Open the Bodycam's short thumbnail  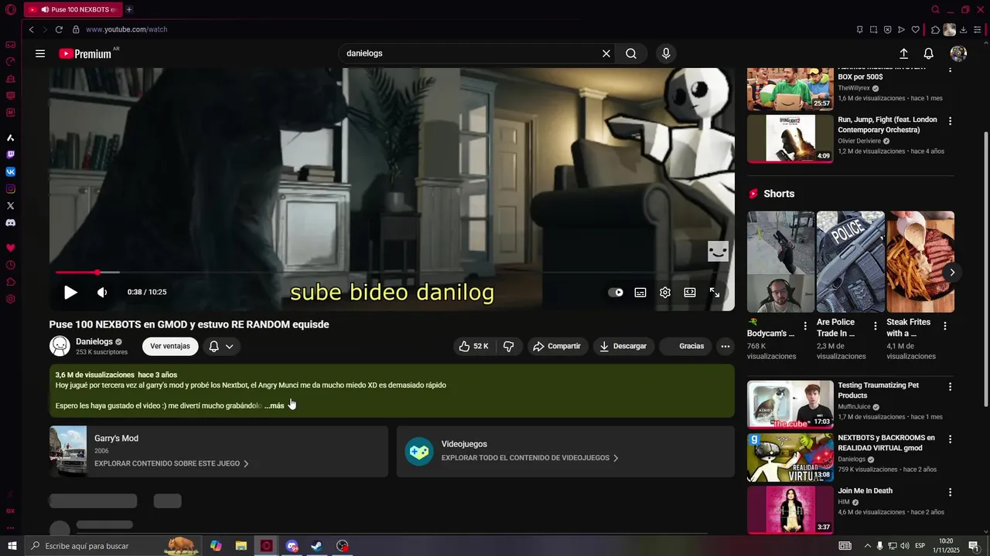tap(780, 262)
